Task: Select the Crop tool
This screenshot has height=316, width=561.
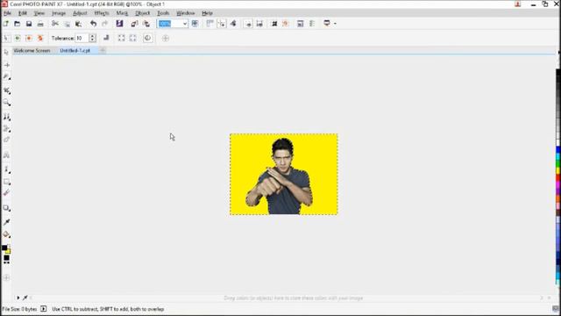Action: (x=6, y=90)
